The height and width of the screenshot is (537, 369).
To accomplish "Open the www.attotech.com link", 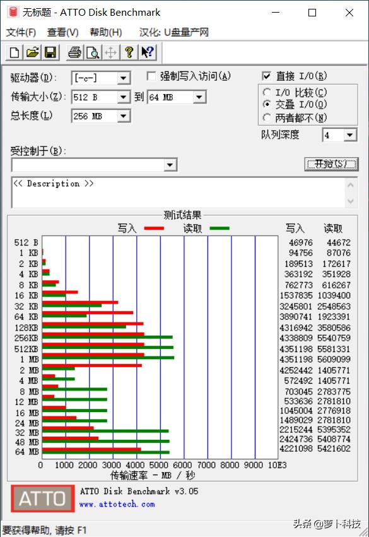I will point(117,504).
